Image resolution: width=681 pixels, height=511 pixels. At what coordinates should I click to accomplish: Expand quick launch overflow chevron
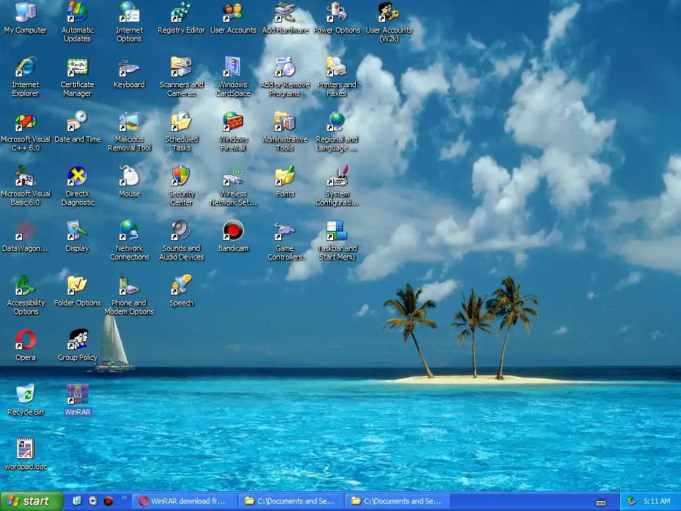pyautogui.click(x=124, y=498)
